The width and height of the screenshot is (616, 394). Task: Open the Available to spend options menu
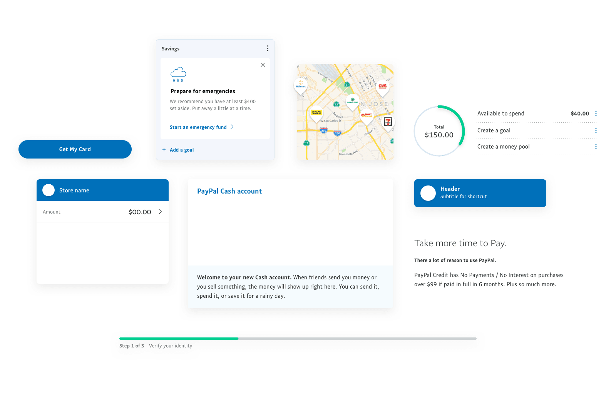click(596, 114)
